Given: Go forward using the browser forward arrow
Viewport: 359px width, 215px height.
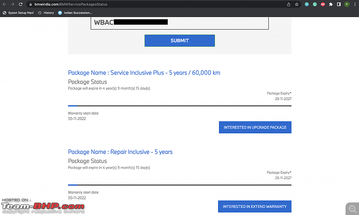Looking at the screenshot, I should pos(13,4).
